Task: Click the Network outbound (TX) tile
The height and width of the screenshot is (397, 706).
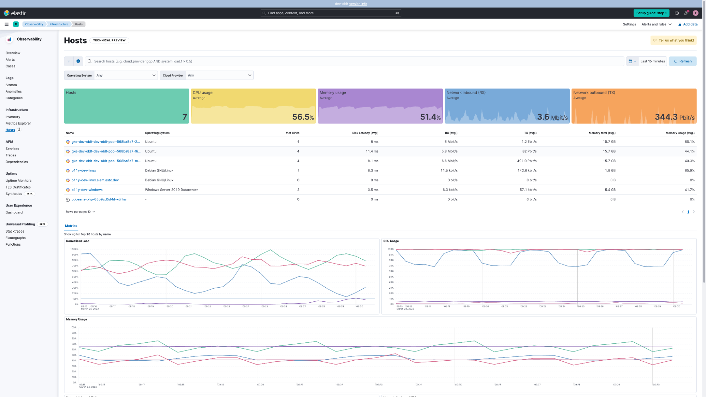Action: click(x=634, y=106)
